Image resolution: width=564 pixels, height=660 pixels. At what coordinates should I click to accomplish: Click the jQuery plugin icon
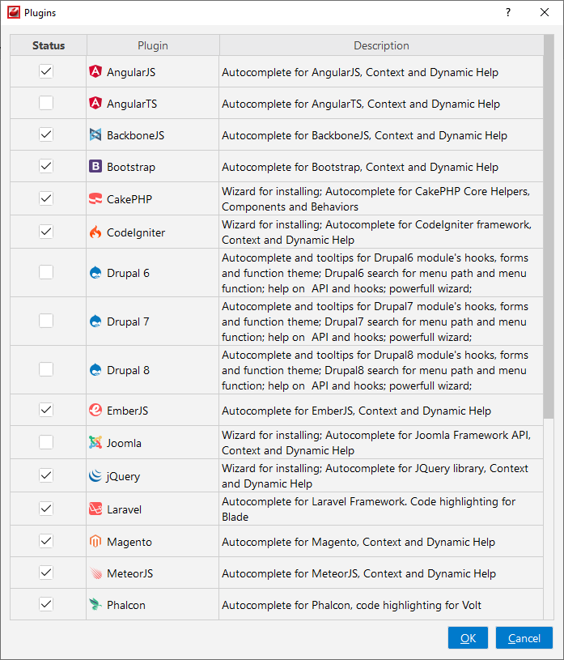click(95, 475)
